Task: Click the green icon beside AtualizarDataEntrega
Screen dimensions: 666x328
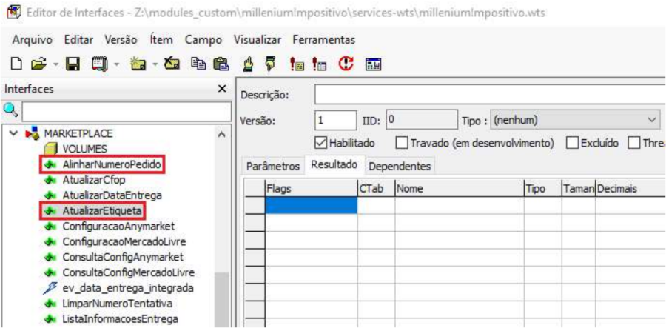Action: click(50, 195)
